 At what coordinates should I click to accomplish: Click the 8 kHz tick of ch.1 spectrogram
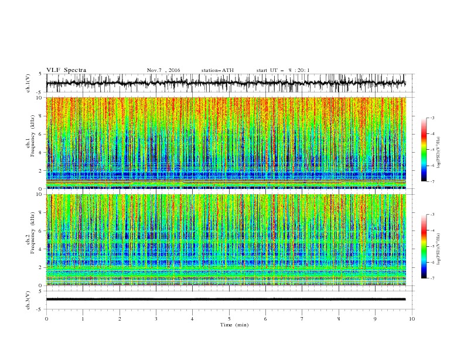pyautogui.click(x=40, y=116)
